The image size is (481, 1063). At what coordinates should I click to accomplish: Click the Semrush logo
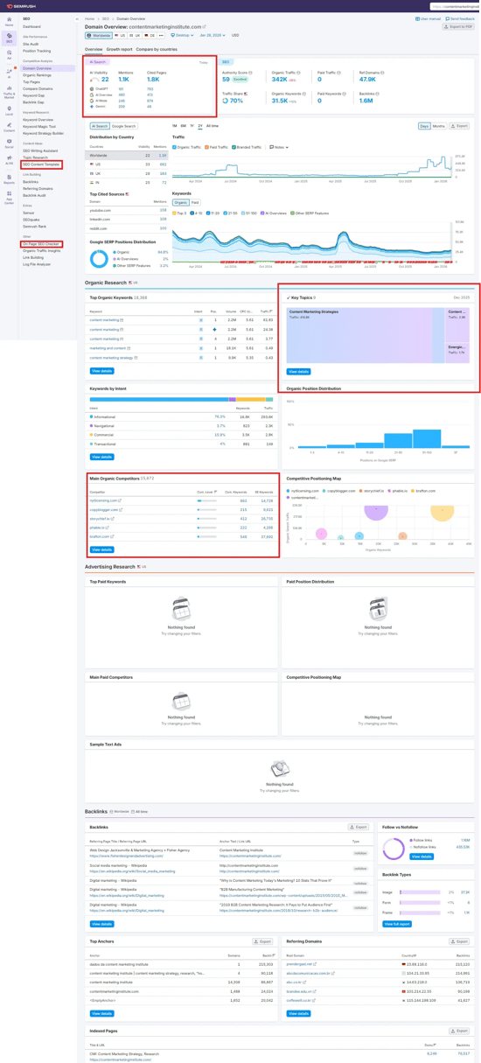click(x=22, y=6)
